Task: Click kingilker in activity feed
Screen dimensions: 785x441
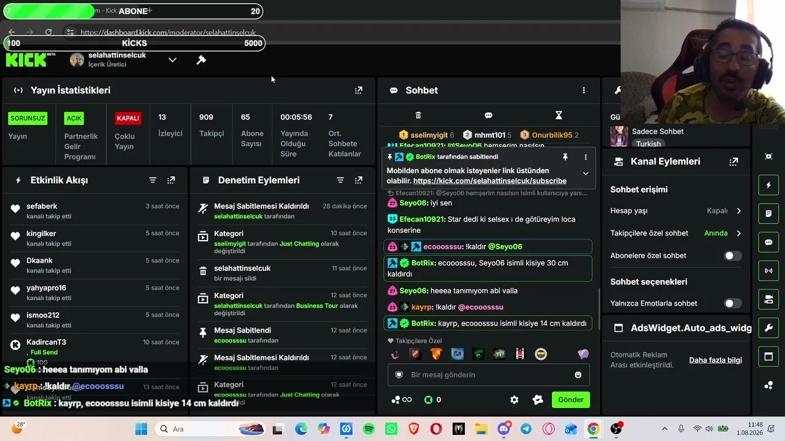Action: click(x=41, y=233)
